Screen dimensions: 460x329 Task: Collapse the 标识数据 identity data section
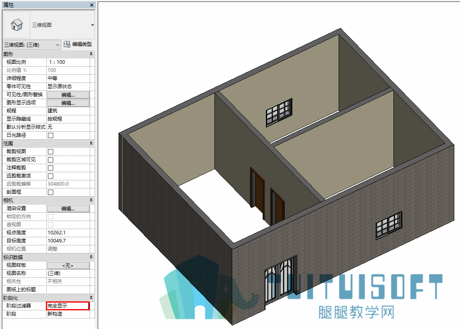(x=91, y=257)
